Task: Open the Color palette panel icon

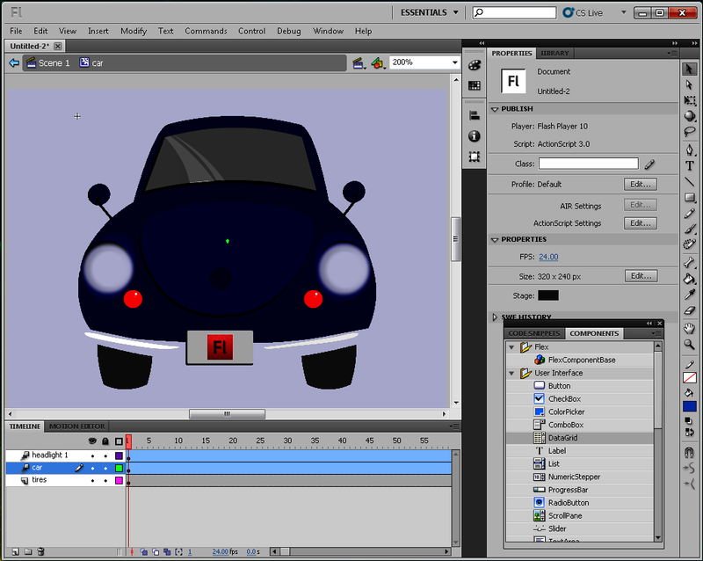Action: click(475, 65)
